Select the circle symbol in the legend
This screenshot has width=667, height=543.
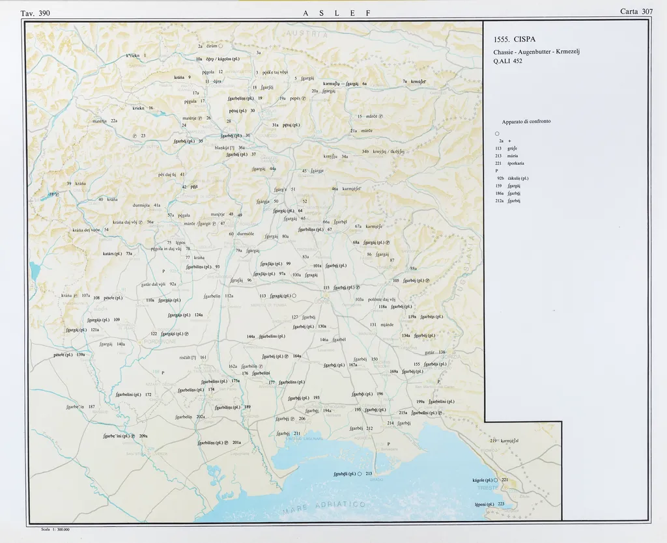point(497,133)
